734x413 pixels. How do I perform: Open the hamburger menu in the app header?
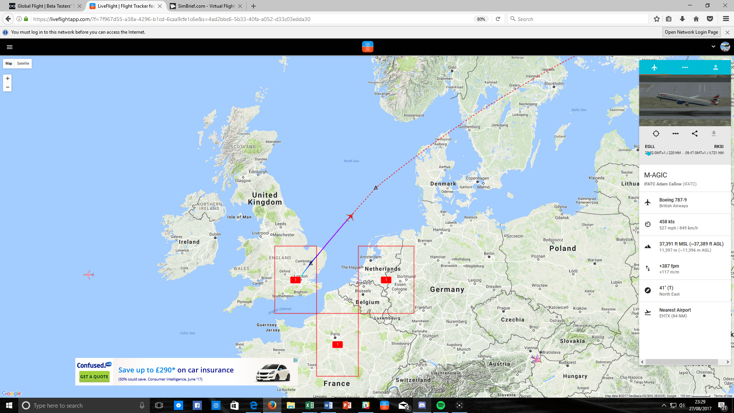[10, 47]
